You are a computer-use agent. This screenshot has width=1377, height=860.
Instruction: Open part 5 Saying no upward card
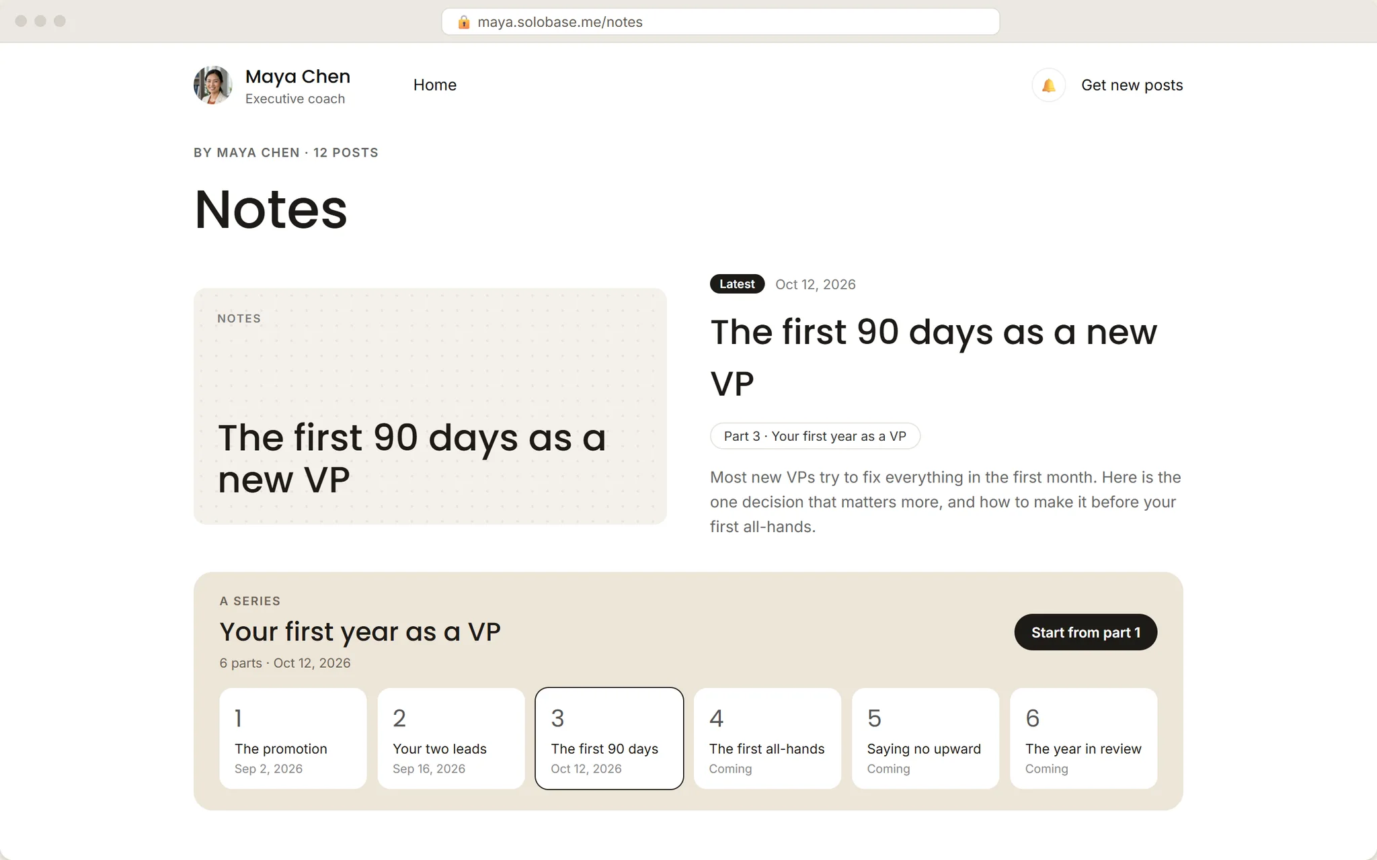(x=926, y=738)
